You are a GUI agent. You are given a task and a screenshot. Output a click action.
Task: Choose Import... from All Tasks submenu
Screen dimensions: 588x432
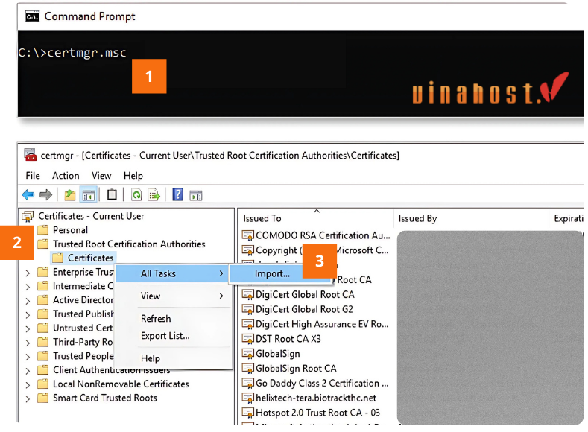coord(273,273)
